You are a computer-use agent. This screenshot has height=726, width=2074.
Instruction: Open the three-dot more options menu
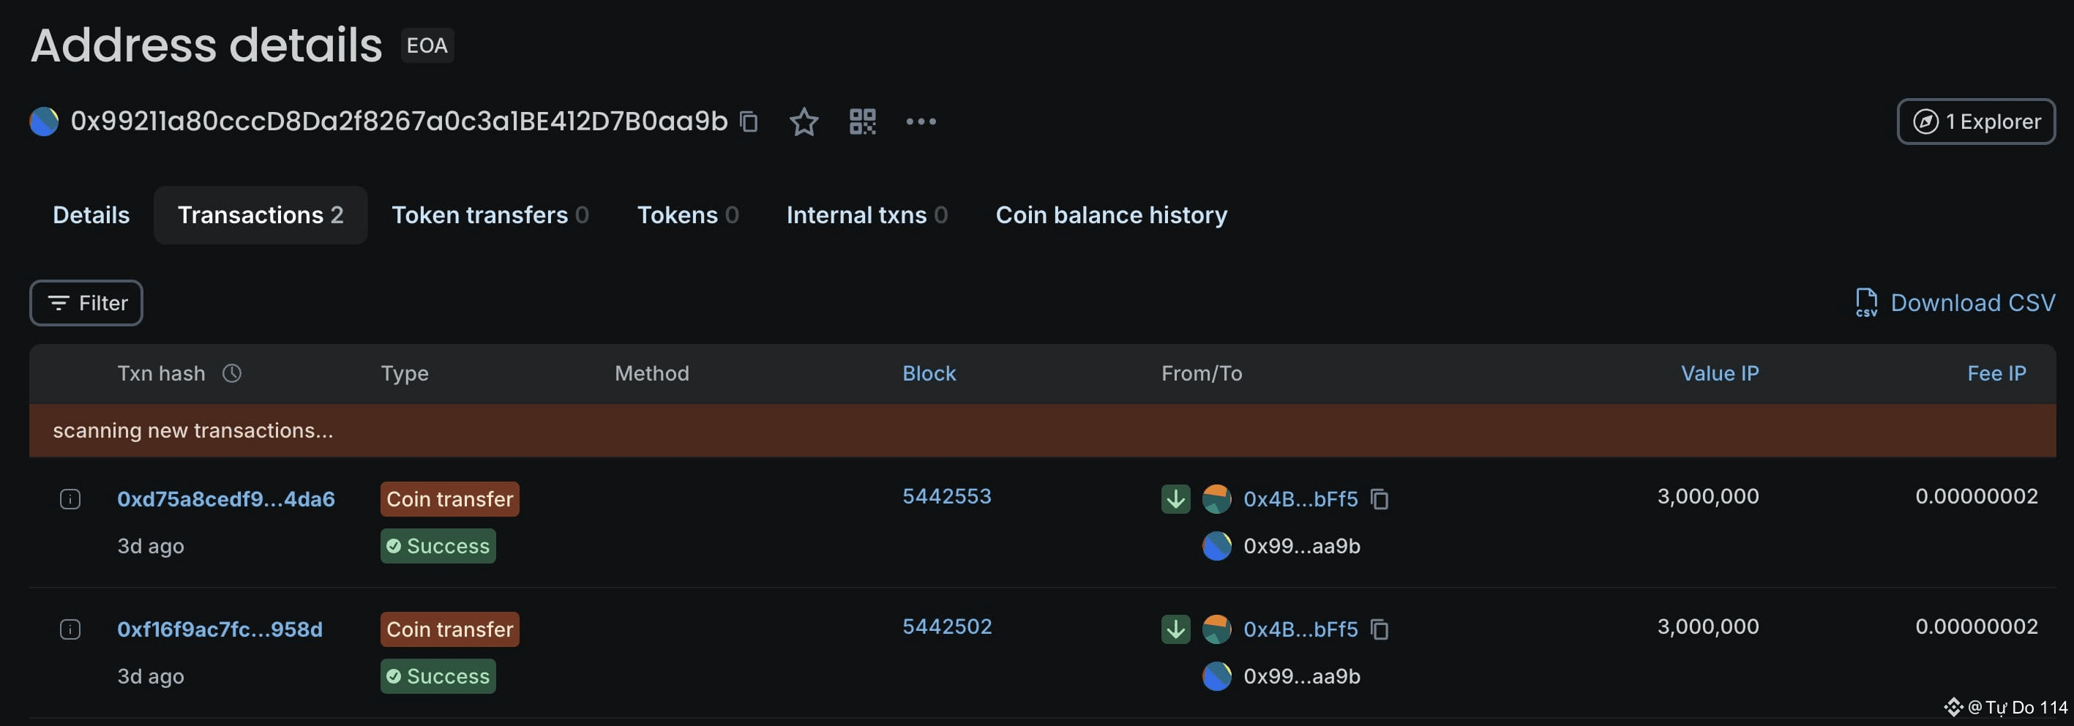pos(921,121)
